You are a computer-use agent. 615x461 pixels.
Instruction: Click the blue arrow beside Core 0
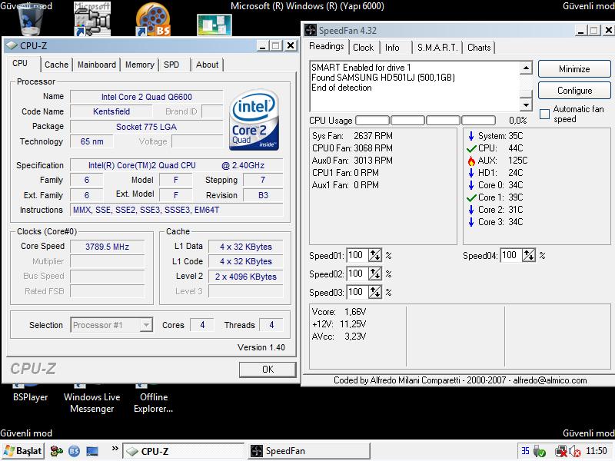pos(471,185)
